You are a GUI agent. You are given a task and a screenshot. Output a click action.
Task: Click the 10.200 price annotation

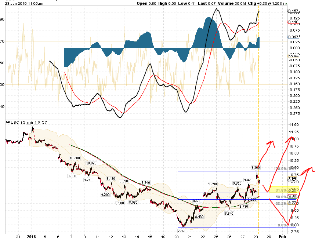click(x=75, y=158)
